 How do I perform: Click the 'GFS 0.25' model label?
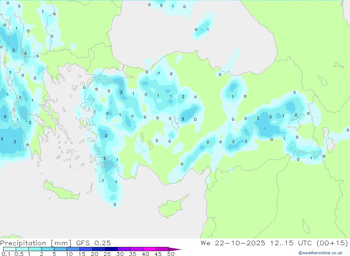click(93, 243)
